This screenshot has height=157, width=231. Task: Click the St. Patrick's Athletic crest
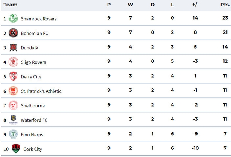click(x=13, y=90)
